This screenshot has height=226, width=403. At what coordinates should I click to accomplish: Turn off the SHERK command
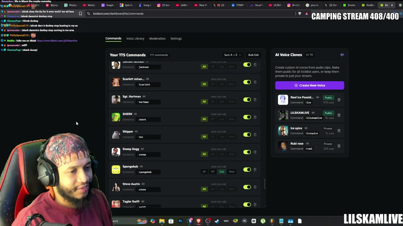tap(247, 117)
